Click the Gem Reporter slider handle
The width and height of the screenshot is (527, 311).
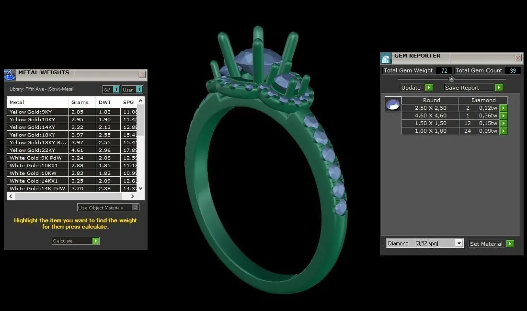pos(452,79)
